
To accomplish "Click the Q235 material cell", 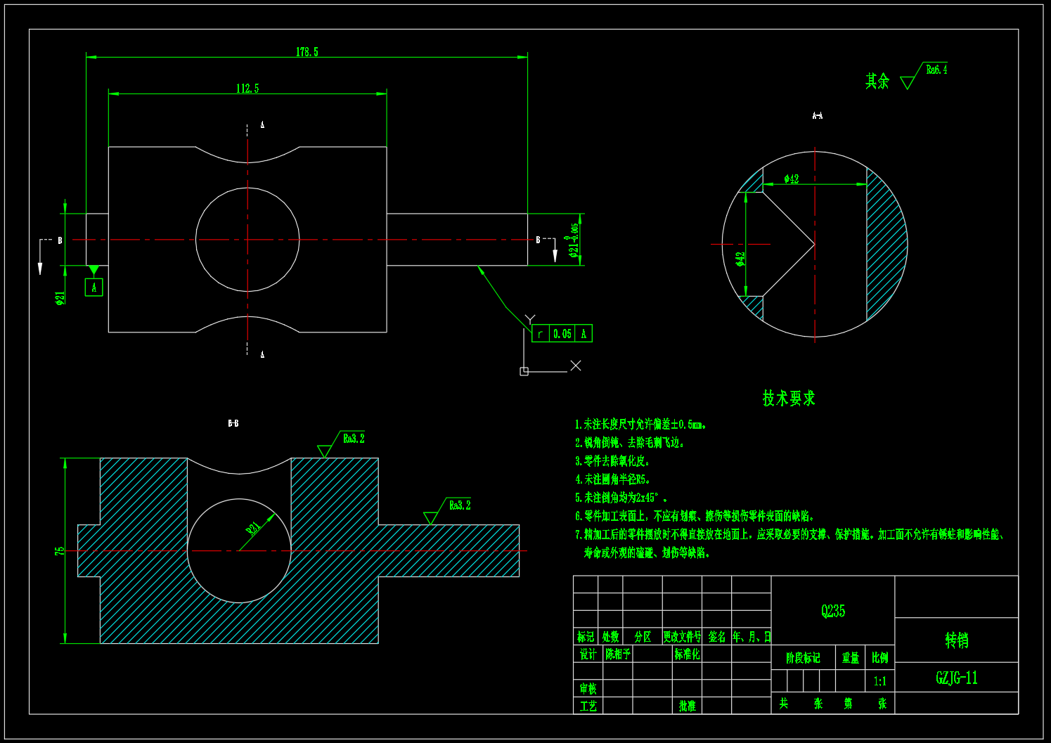I will pyautogui.click(x=833, y=611).
